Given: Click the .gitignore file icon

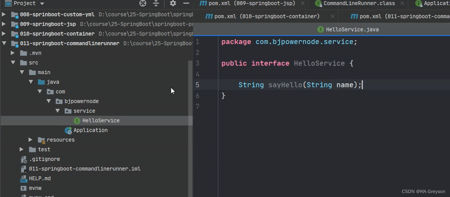Looking at the screenshot, I should [23, 159].
